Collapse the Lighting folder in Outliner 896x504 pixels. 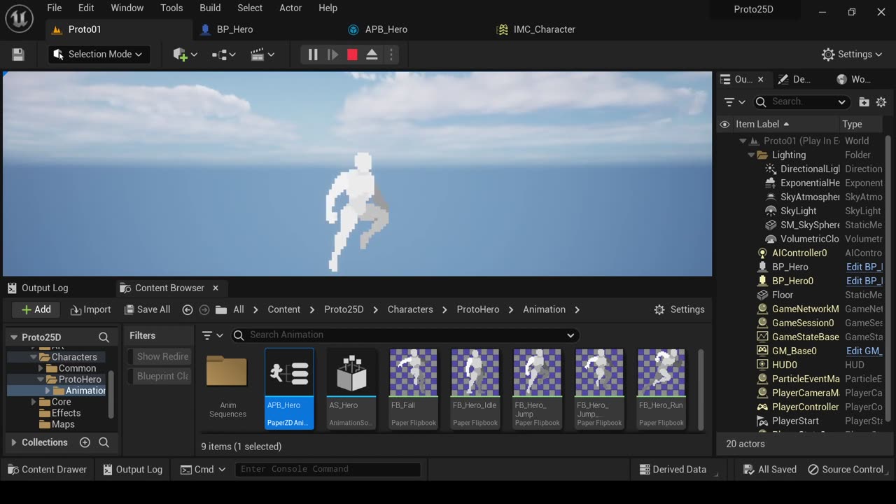(751, 155)
